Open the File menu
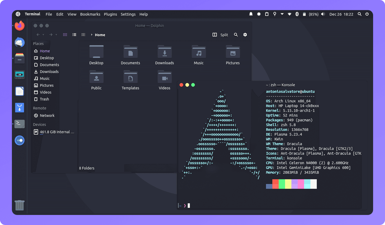The image size is (385, 225). pos(49,14)
